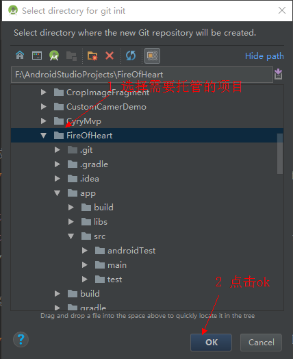The image size is (293, 359).
Task: Click the Hide path link
Action: (x=264, y=56)
